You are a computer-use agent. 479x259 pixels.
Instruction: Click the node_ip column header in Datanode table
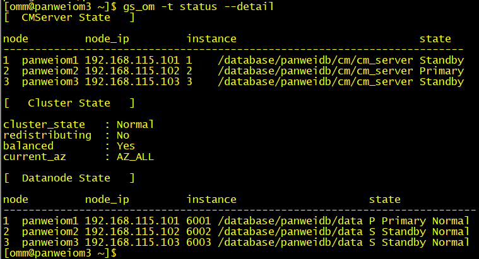[107, 200]
